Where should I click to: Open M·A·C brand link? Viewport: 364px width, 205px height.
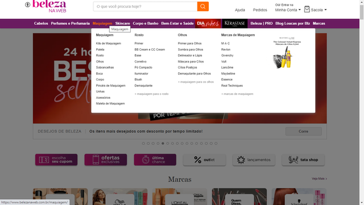(225, 43)
